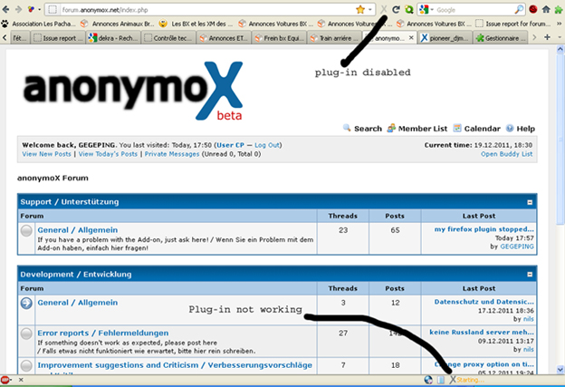
Task: Click 'Open Buddy List' link
Action: click(507, 154)
